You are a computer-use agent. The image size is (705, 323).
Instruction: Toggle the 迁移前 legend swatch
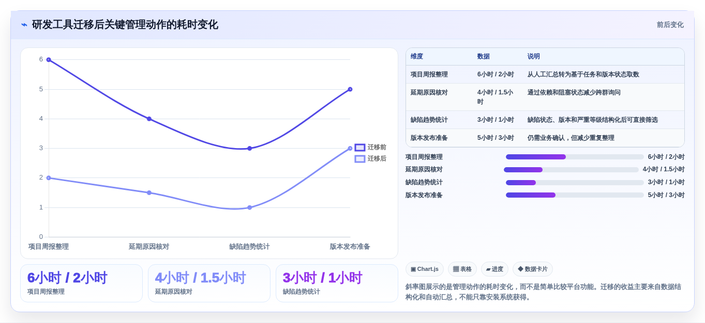coord(360,148)
